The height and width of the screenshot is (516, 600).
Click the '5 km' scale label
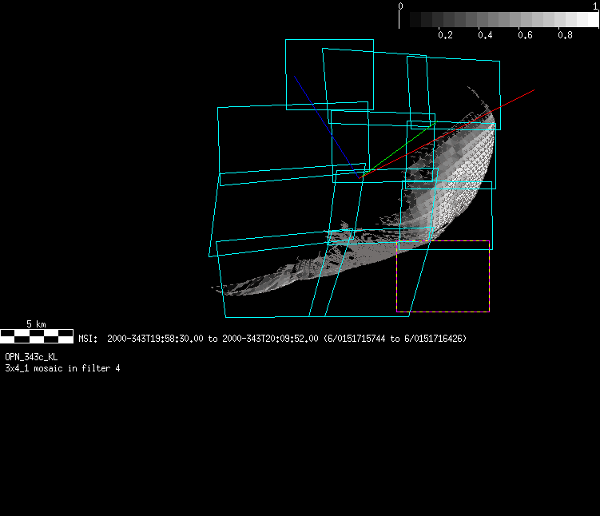click(37, 324)
